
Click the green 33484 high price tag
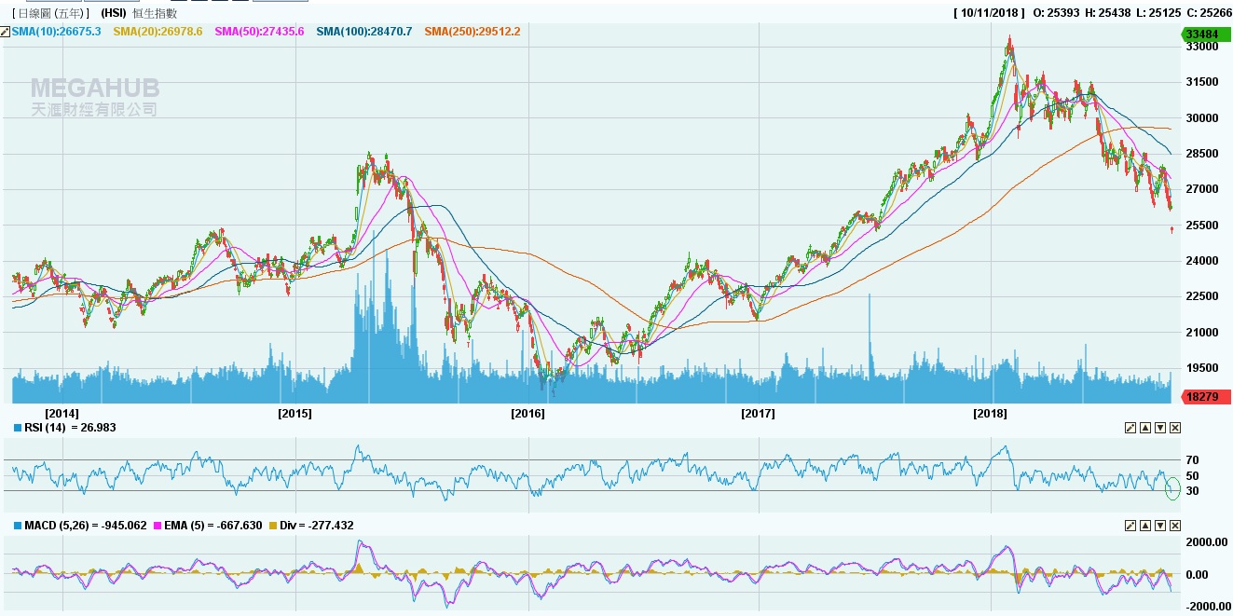tap(1206, 34)
